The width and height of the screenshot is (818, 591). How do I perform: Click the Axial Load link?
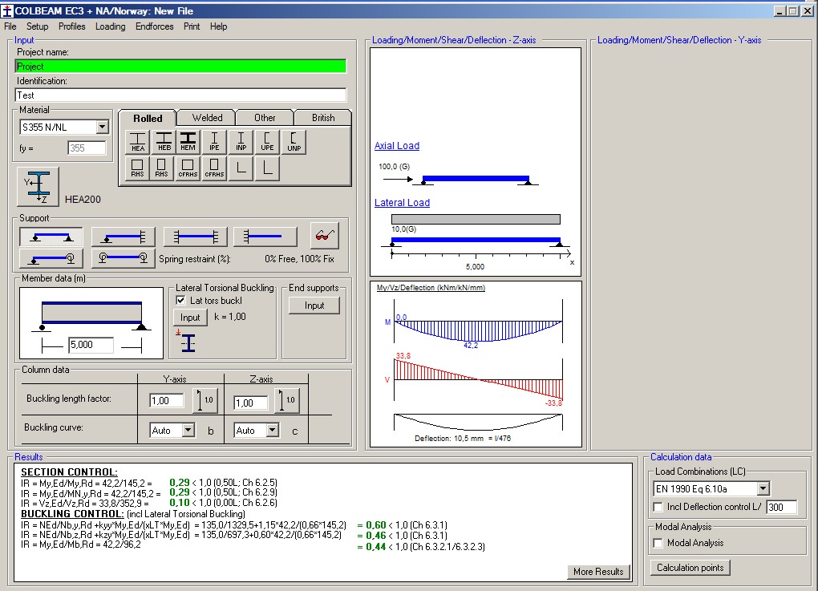pyautogui.click(x=397, y=146)
